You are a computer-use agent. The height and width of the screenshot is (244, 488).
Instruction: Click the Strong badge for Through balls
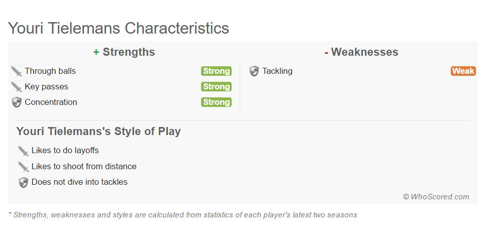216,71
